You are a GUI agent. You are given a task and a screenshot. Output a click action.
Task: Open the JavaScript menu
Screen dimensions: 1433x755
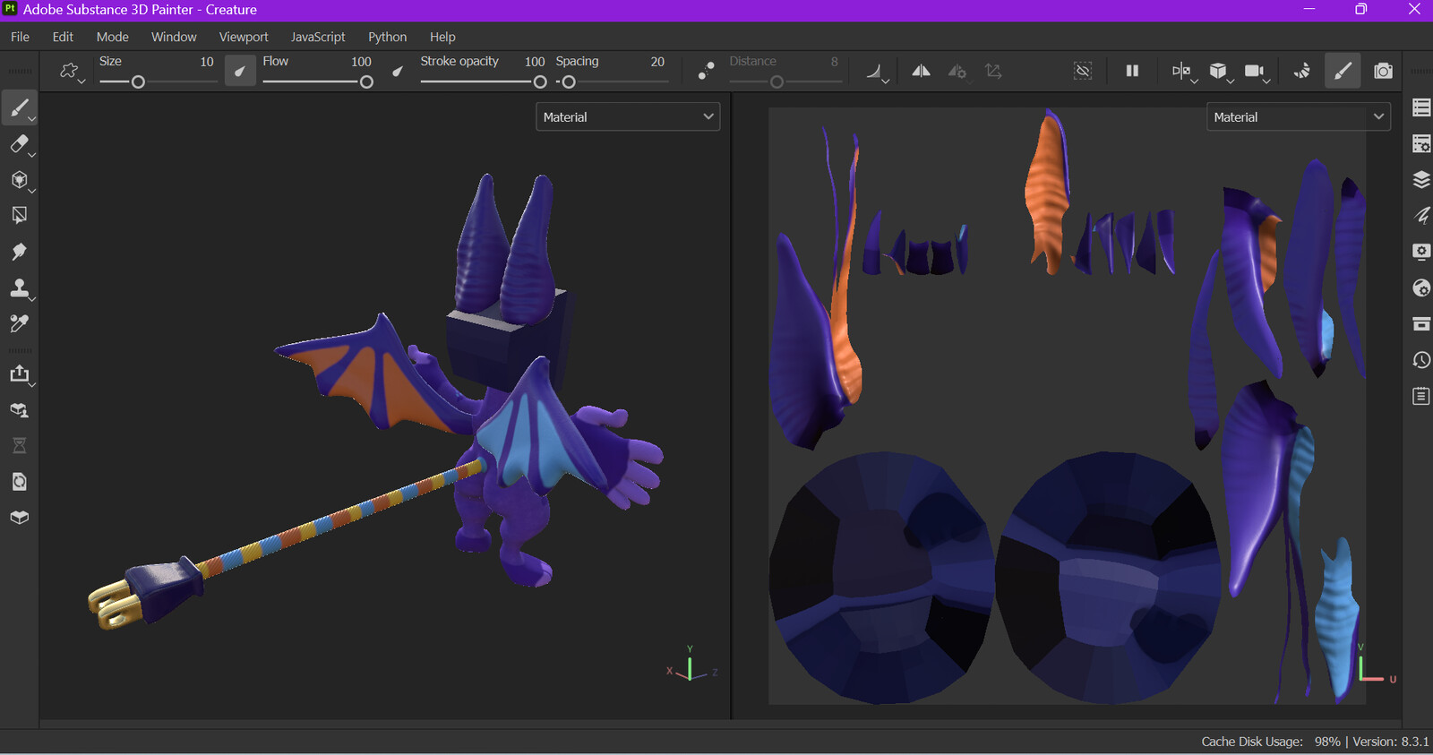point(318,37)
